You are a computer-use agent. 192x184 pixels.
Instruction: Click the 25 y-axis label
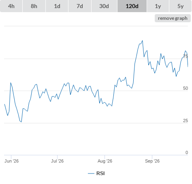pos(186,121)
